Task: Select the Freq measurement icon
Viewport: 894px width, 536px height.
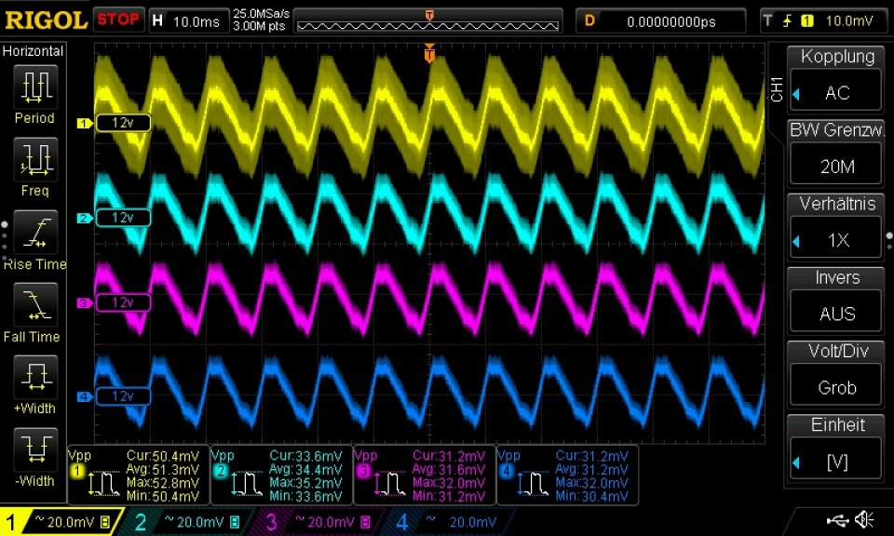Action: point(35,159)
